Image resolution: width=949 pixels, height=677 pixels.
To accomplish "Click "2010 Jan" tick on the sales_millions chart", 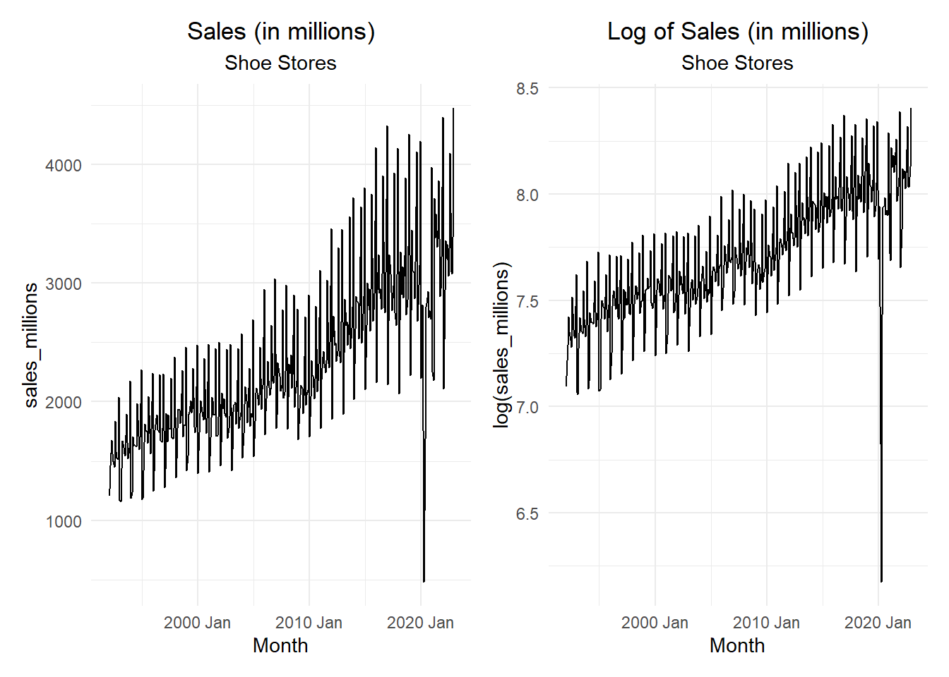I will point(309,623).
